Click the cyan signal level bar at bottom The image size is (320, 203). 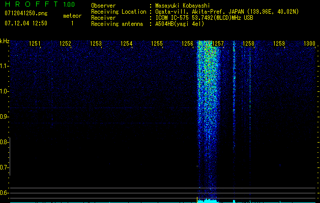pyautogui.click(x=208, y=201)
